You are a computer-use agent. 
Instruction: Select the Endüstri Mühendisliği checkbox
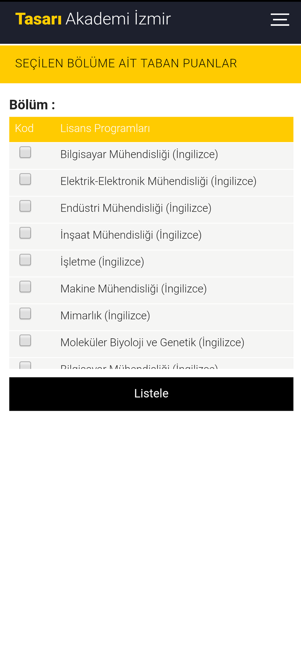tap(25, 206)
